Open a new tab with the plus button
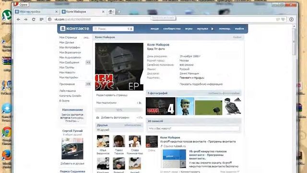This screenshot has height=173, width=307. pos(119,12)
